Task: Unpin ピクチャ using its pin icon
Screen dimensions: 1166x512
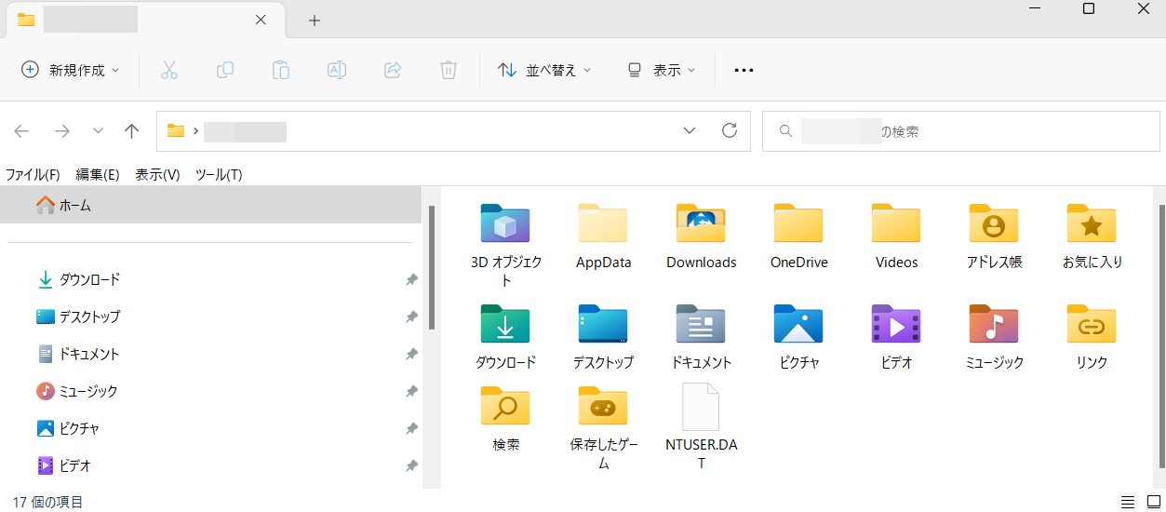Action: (411, 428)
